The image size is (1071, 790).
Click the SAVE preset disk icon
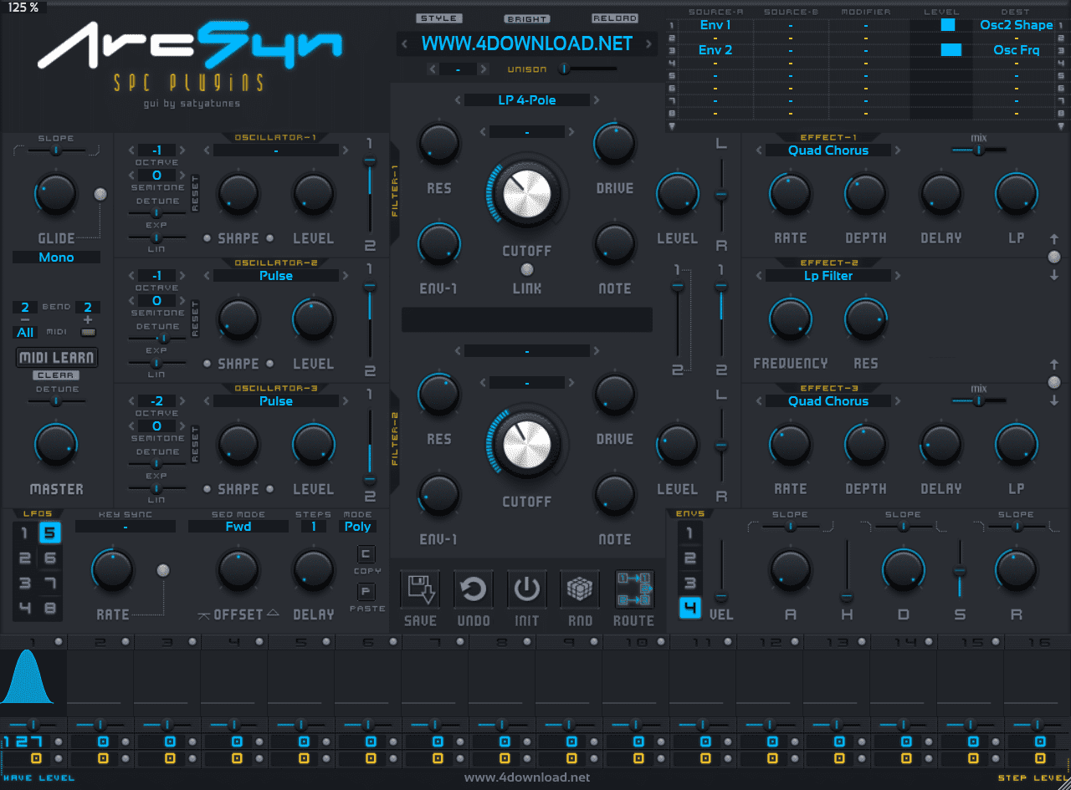click(x=419, y=590)
